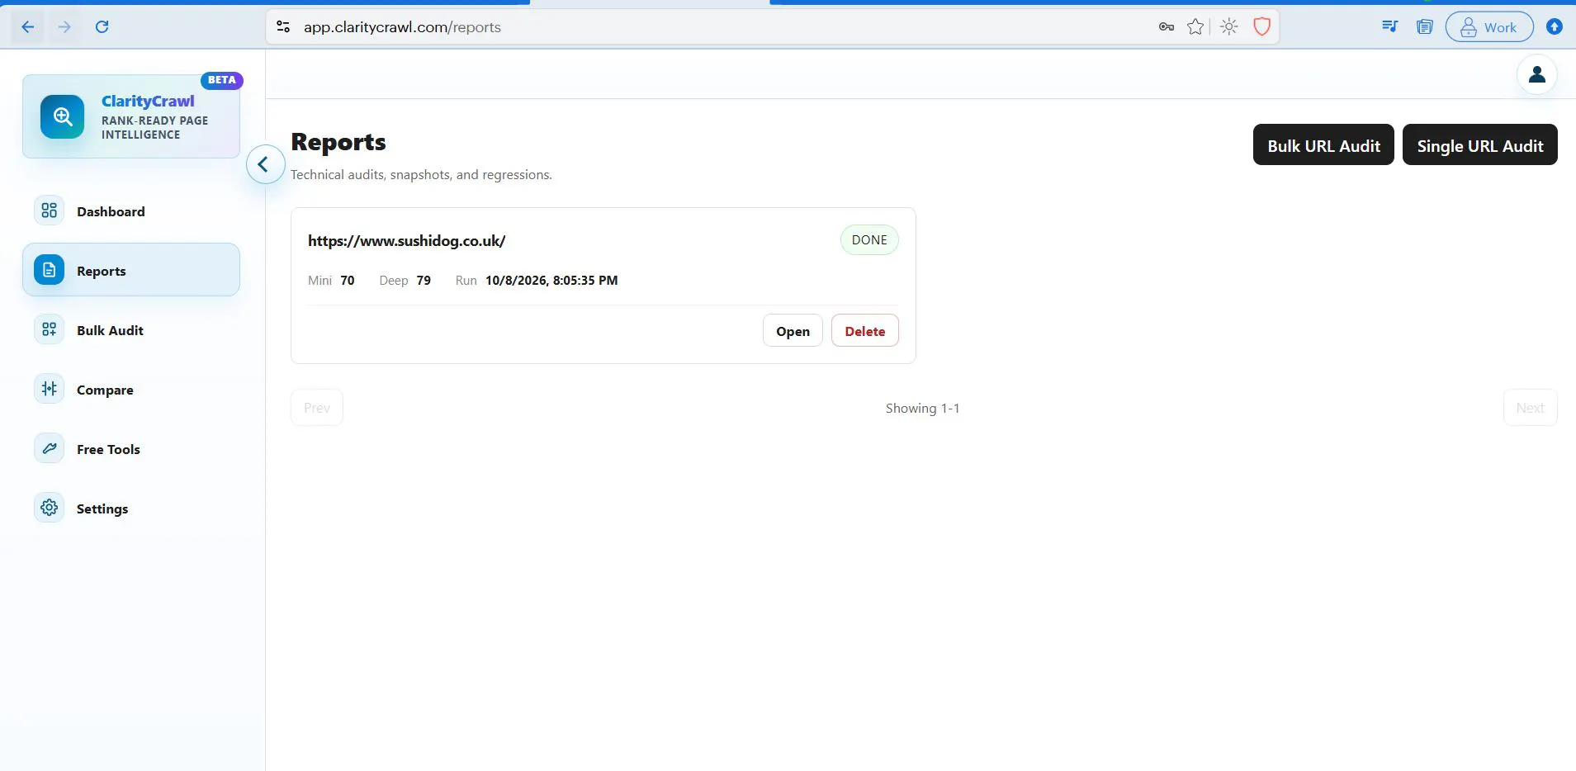
Task: Click the Mini score value 70
Action: (x=348, y=281)
